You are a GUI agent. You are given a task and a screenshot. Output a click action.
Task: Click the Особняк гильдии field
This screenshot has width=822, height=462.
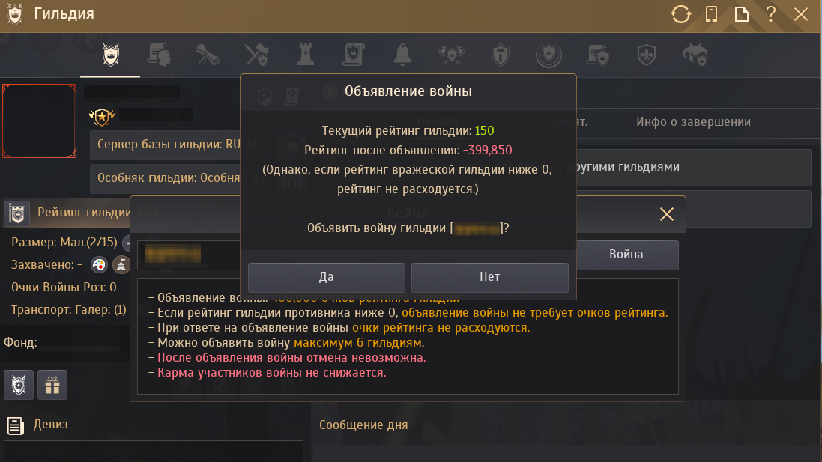[165, 179]
